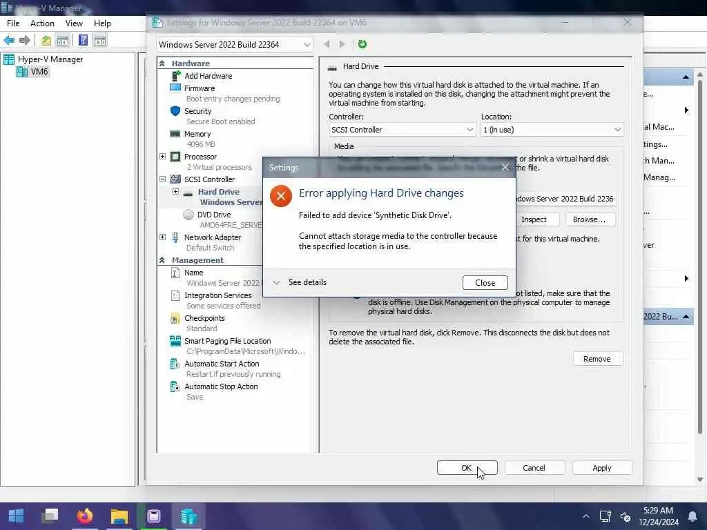Viewport: 707px width, 530px height.
Task: Click the back arrow in Hyper-V Manager toolbar
Action: coord(9,41)
